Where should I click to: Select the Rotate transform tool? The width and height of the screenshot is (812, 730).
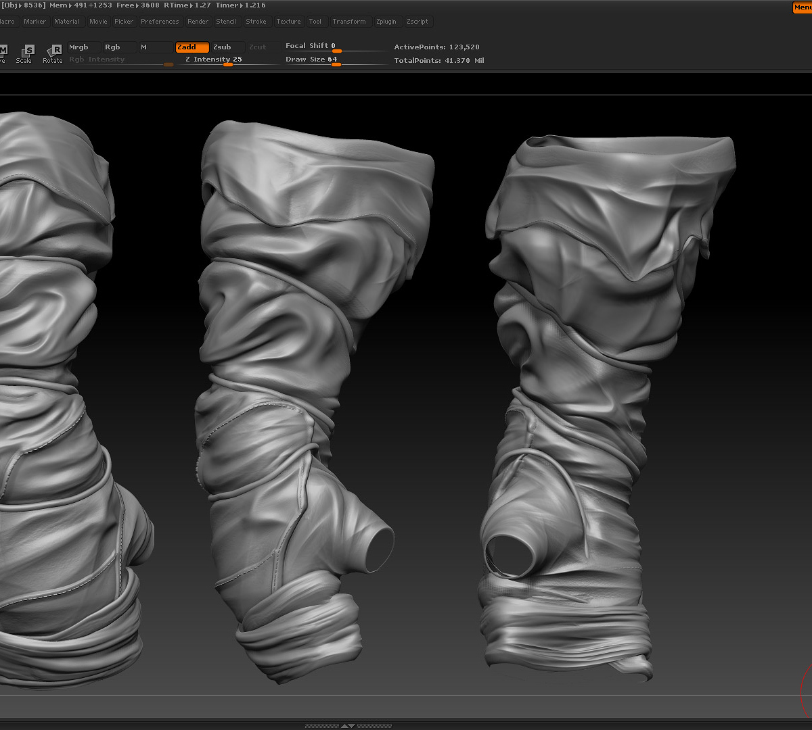click(x=53, y=53)
